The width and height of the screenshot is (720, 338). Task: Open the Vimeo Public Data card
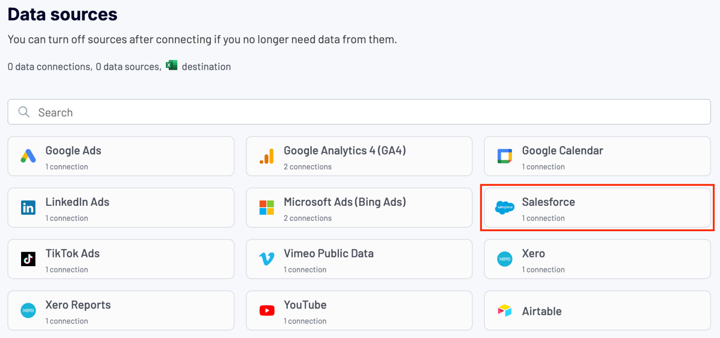click(359, 259)
